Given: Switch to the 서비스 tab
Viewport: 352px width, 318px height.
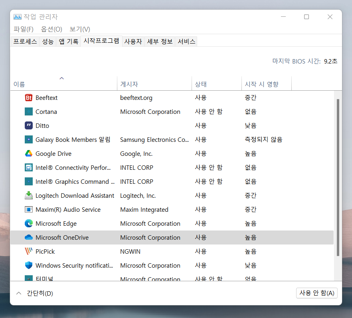Looking at the screenshot, I should [x=186, y=42].
